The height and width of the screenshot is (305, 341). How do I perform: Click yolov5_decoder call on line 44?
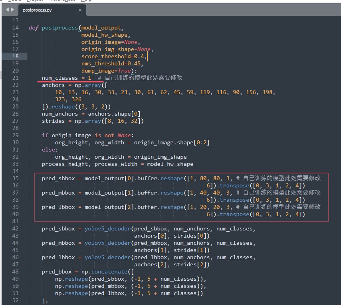(x=108, y=243)
